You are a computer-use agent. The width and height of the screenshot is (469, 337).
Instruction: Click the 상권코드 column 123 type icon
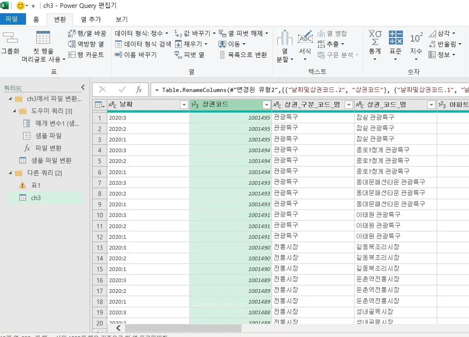point(195,105)
